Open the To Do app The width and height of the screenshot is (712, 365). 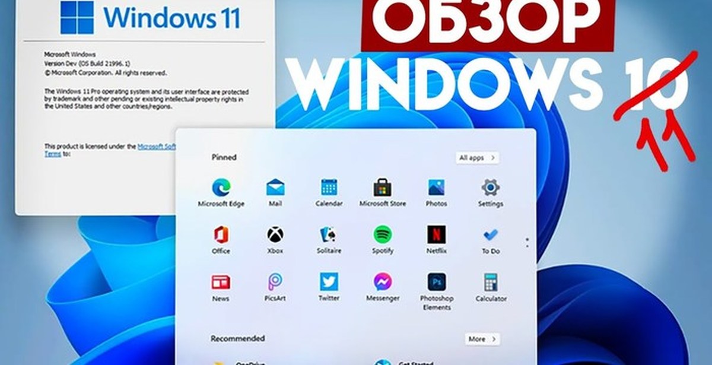490,235
